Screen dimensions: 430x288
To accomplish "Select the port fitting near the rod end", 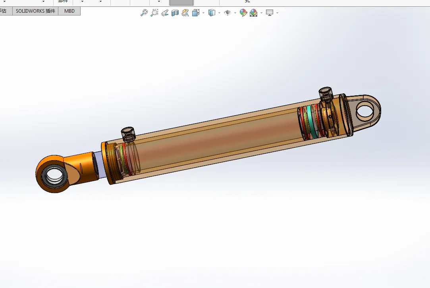I will click(x=128, y=133).
